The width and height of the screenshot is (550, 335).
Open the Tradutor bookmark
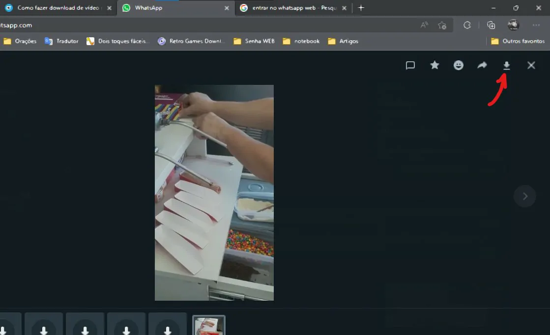click(61, 41)
